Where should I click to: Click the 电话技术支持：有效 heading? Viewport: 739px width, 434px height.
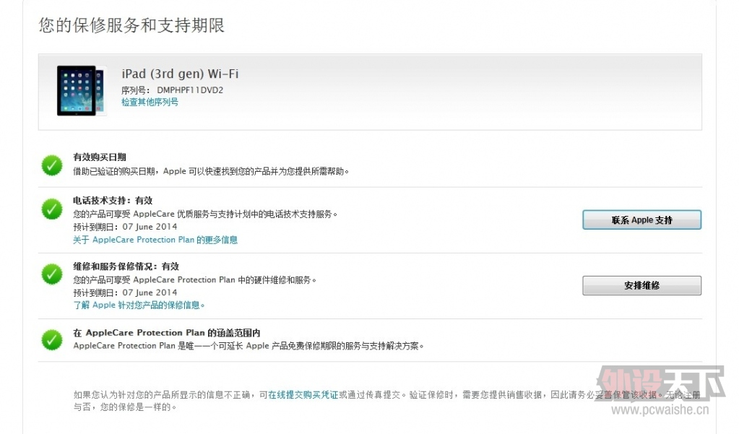(113, 201)
